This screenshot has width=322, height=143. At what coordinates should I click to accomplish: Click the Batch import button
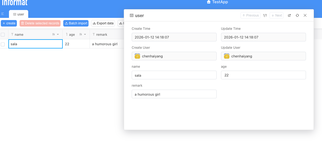coord(76,23)
